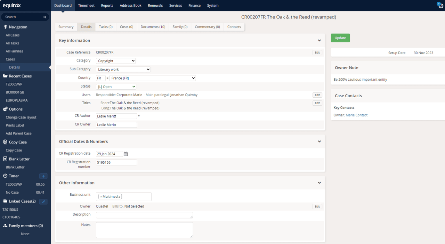Open the calendar icon for CR Registration date

[x=126, y=154]
